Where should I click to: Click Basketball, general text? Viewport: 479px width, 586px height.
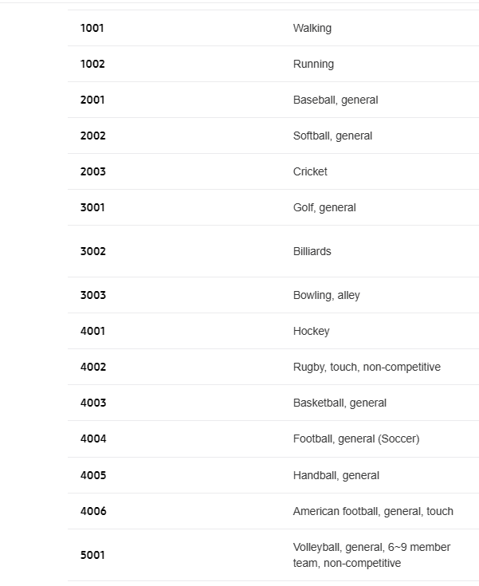tap(340, 403)
